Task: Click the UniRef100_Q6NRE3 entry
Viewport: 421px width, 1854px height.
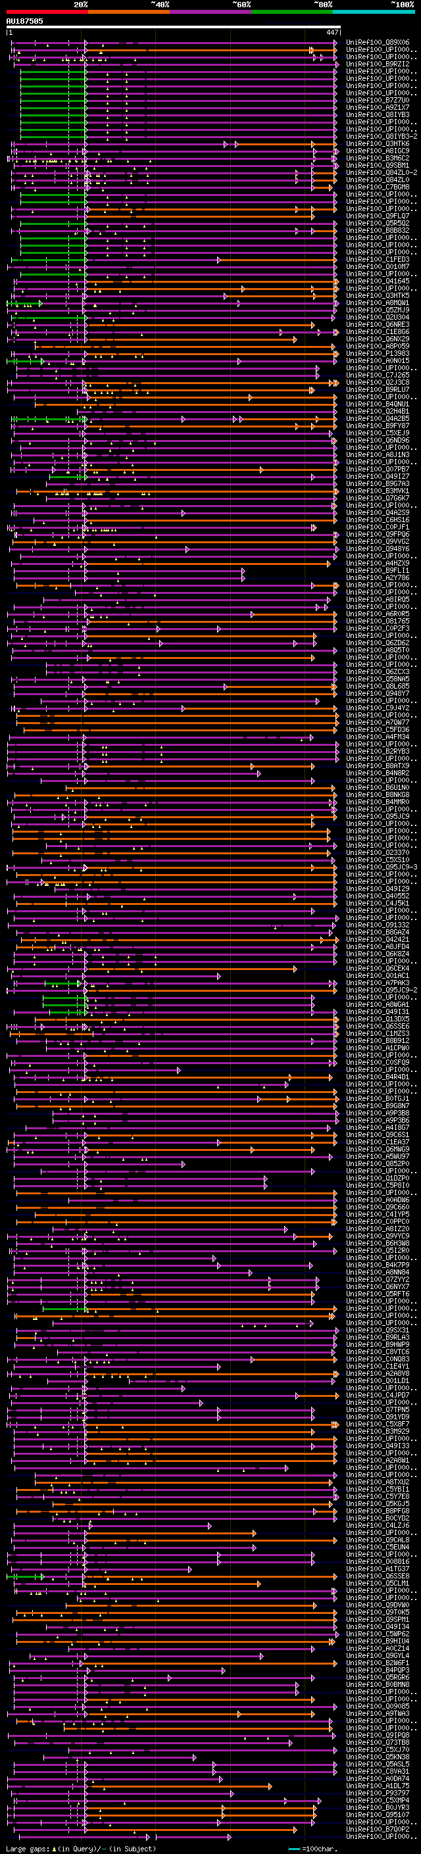Action: (377, 325)
